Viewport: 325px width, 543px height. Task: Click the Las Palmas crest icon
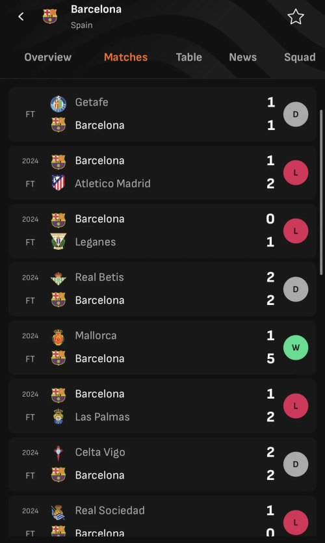pos(58,417)
